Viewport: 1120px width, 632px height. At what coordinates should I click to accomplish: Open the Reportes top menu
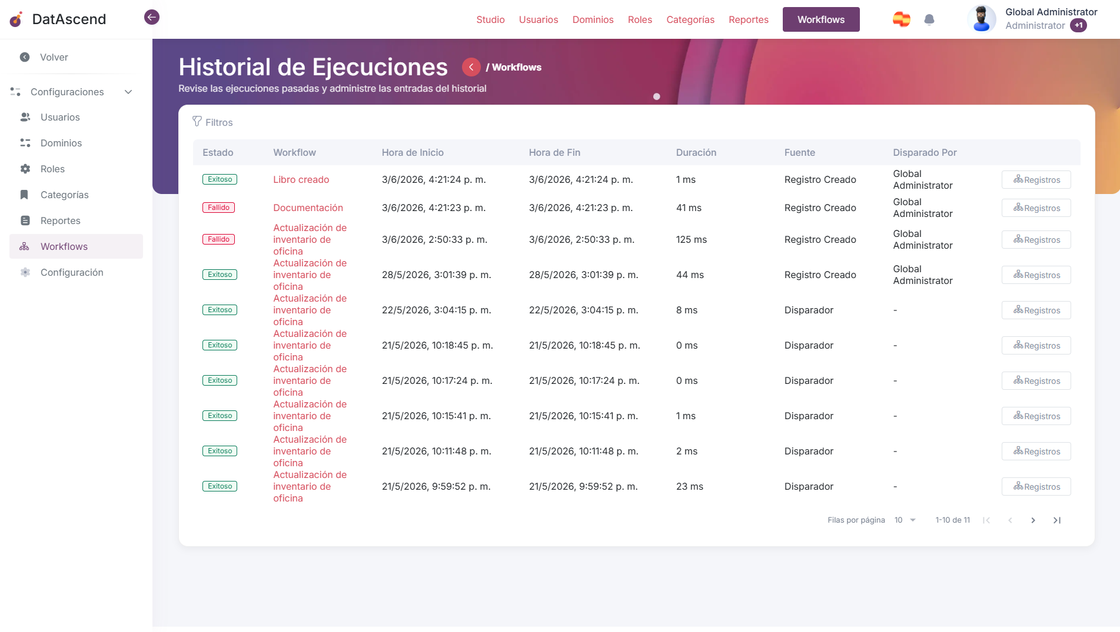(x=749, y=19)
